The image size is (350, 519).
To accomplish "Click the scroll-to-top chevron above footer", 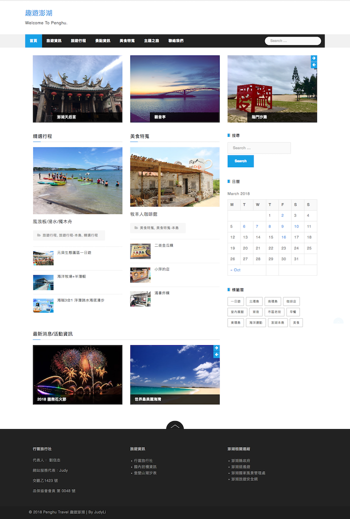I will (174, 426).
